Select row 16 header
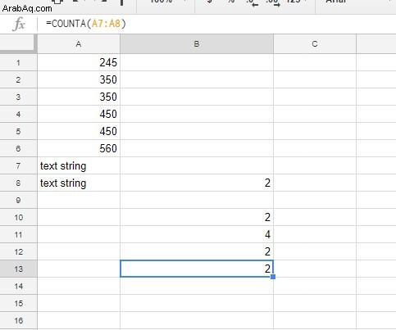Viewport: 396px width, 330px height. click(x=18, y=320)
